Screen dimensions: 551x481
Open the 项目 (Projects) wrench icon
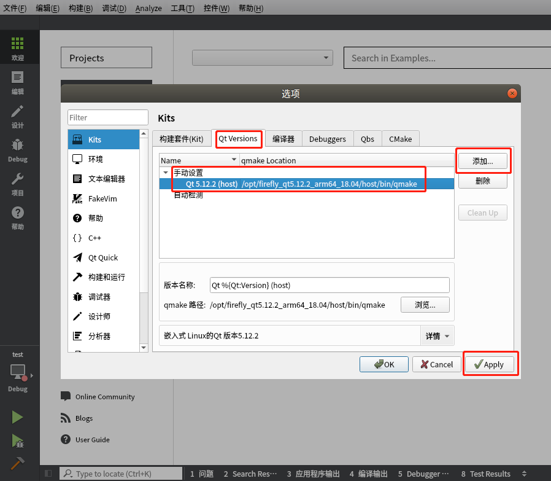18,184
